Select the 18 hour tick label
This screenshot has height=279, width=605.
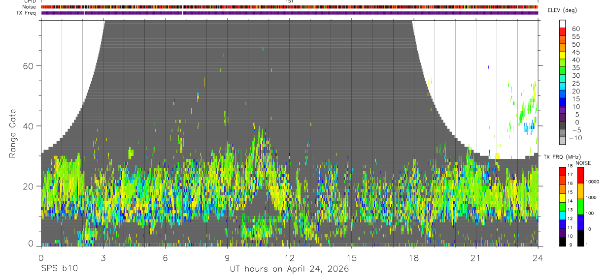tap(413, 258)
